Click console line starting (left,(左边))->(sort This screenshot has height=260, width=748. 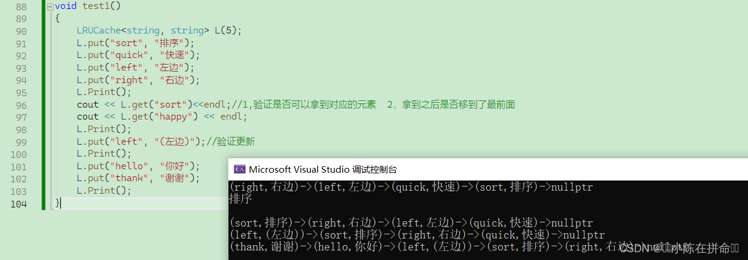coord(417,235)
